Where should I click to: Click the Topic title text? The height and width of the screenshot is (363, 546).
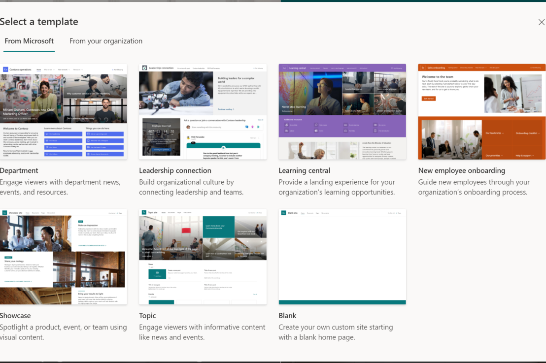pyautogui.click(x=147, y=316)
